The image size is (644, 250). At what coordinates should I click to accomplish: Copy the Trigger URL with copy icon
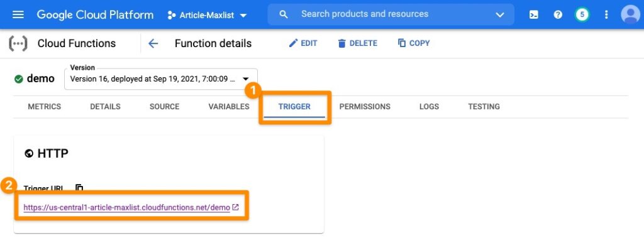click(x=79, y=188)
